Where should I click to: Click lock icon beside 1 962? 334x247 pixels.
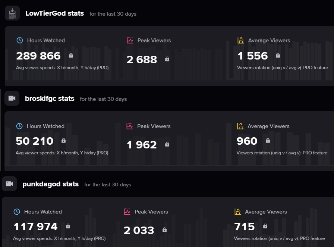[x=167, y=144]
